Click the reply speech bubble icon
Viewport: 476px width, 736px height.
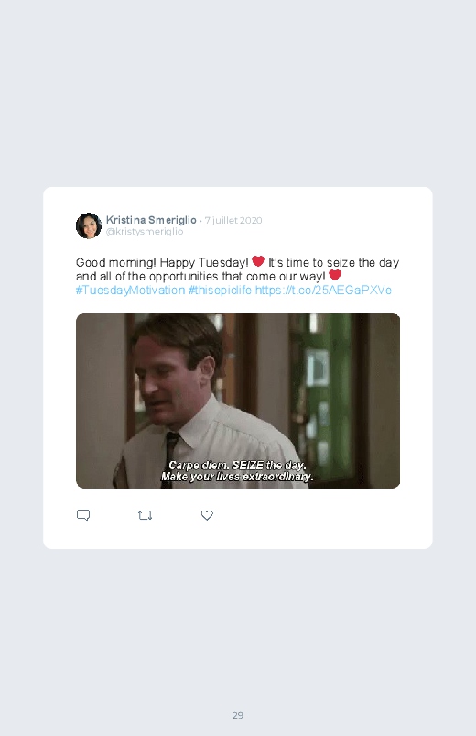click(83, 515)
